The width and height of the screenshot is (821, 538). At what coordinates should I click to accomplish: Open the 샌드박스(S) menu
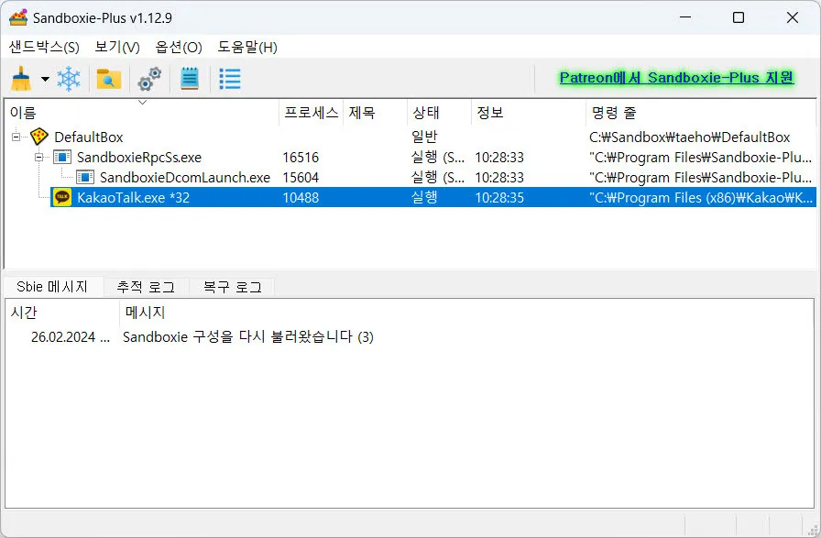click(44, 47)
